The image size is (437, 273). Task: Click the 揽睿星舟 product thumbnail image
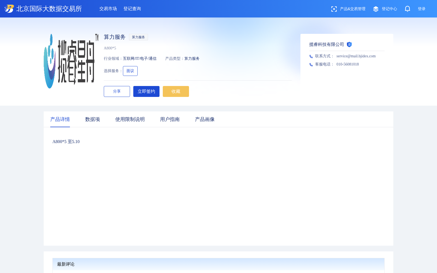click(x=71, y=61)
